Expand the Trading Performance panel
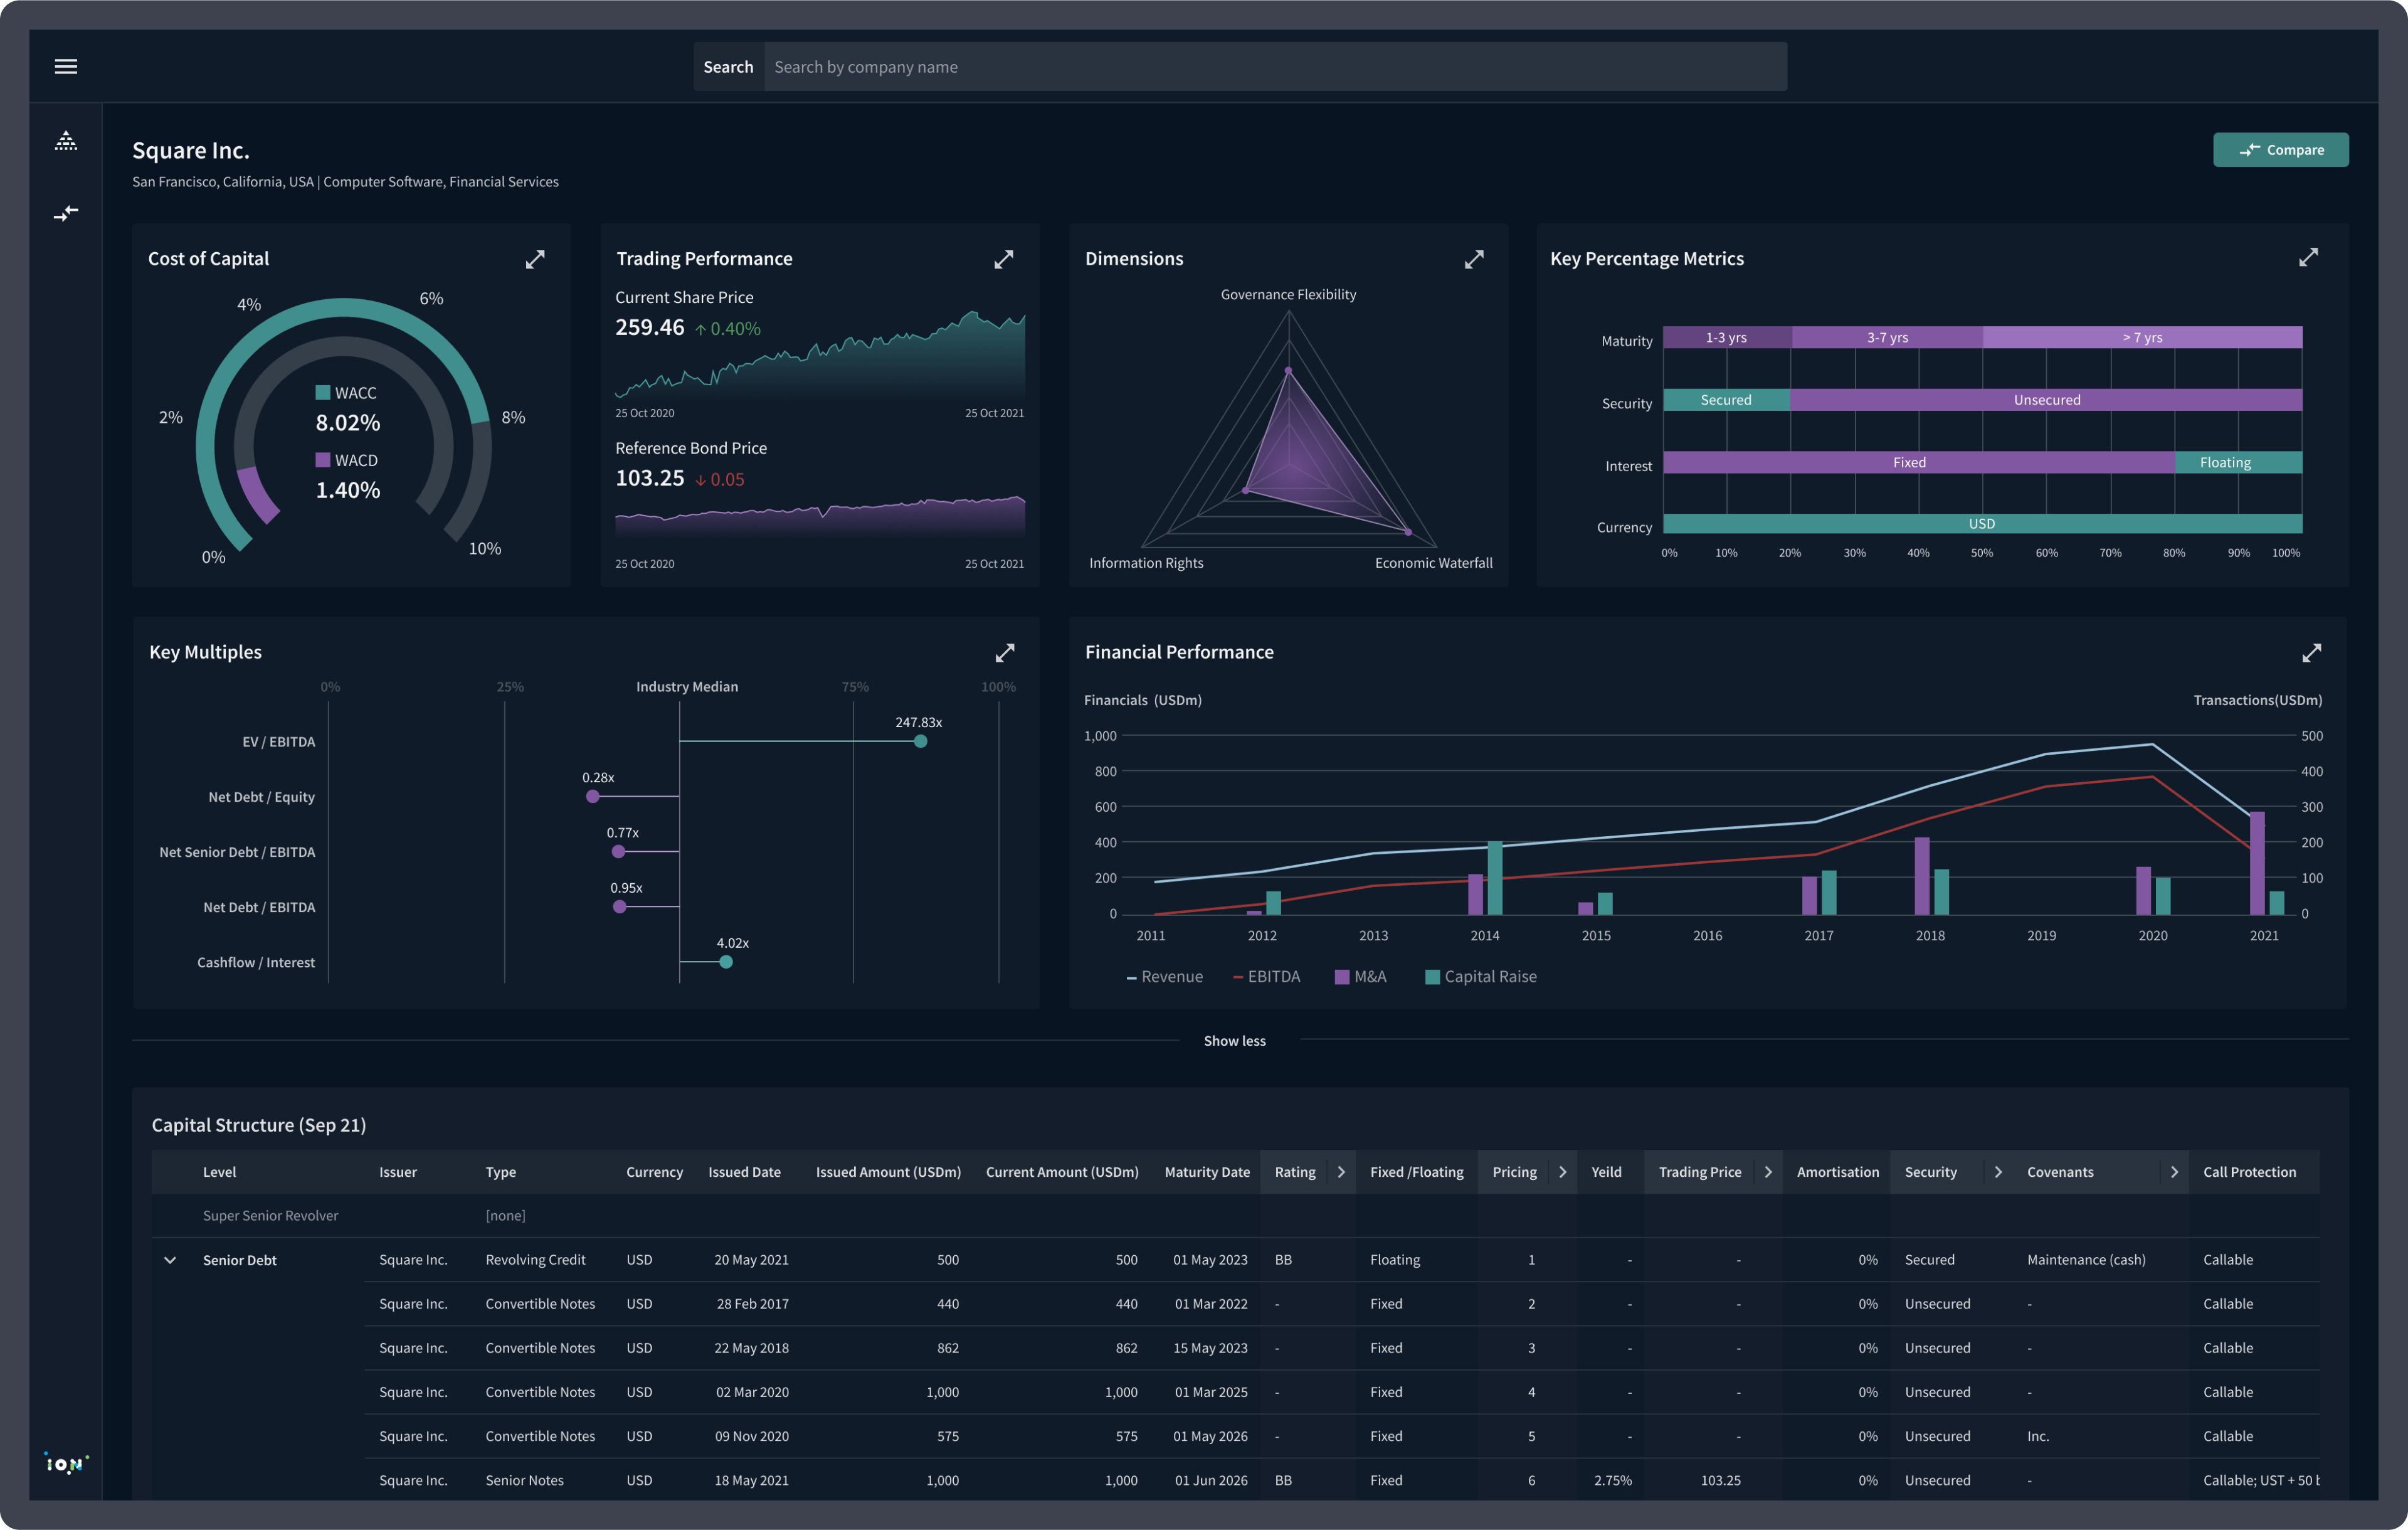The width and height of the screenshot is (2408, 1530). (1003, 259)
